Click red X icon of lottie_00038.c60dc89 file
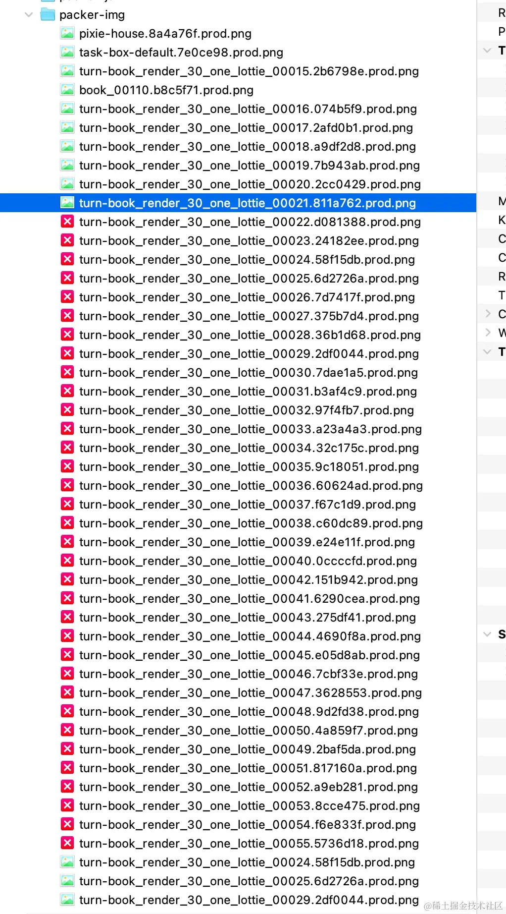506x914 pixels. 67,523
